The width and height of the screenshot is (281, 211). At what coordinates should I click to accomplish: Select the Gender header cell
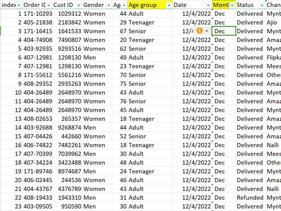click(97, 5)
